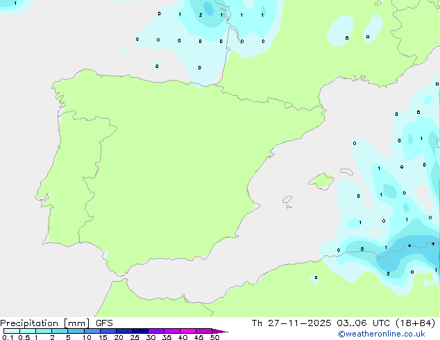The image size is (440, 340).
Task: Click the legend label "30"
Action: 151,337
